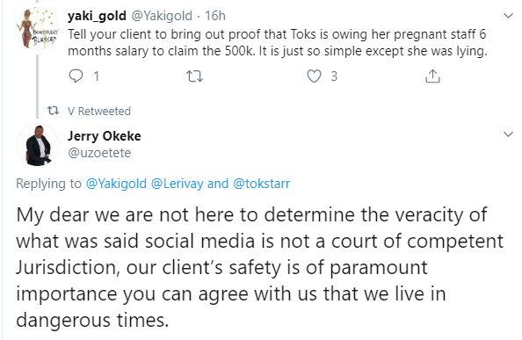
Task: Like yaki_gold's tweet with heart icon
Action: pyautogui.click(x=314, y=76)
